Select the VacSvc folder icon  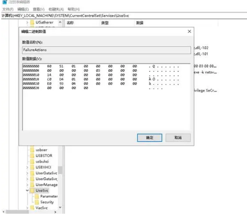[x=32, y=208]
